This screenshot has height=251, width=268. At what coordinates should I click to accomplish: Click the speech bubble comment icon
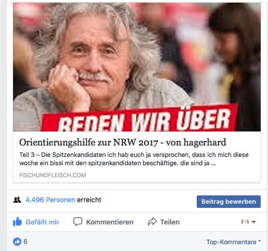pyautogui.click(x=78, y=221)
